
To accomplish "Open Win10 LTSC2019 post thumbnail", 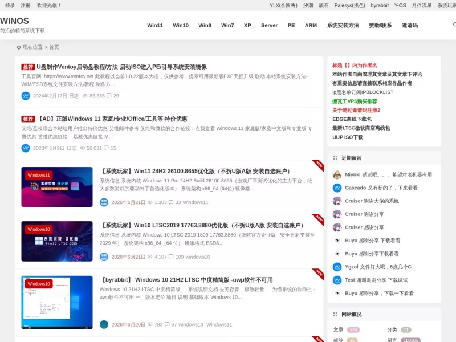I will coord(57,241).
